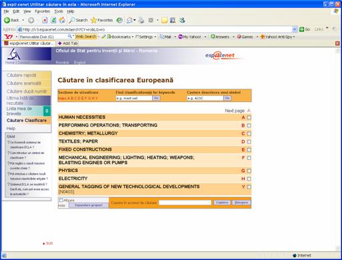
Task: Check the box for section B Performing Operations
Action: point(249,125)
